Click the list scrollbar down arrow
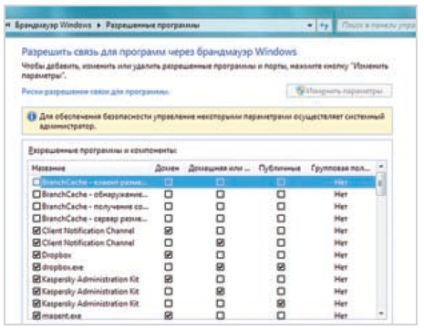The image size is (424, 330). point(381,314)
